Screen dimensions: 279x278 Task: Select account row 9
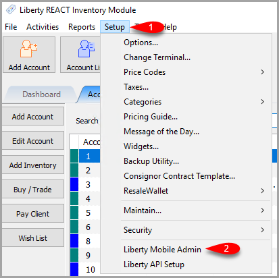pyautogui.click(x=89, y=255)
